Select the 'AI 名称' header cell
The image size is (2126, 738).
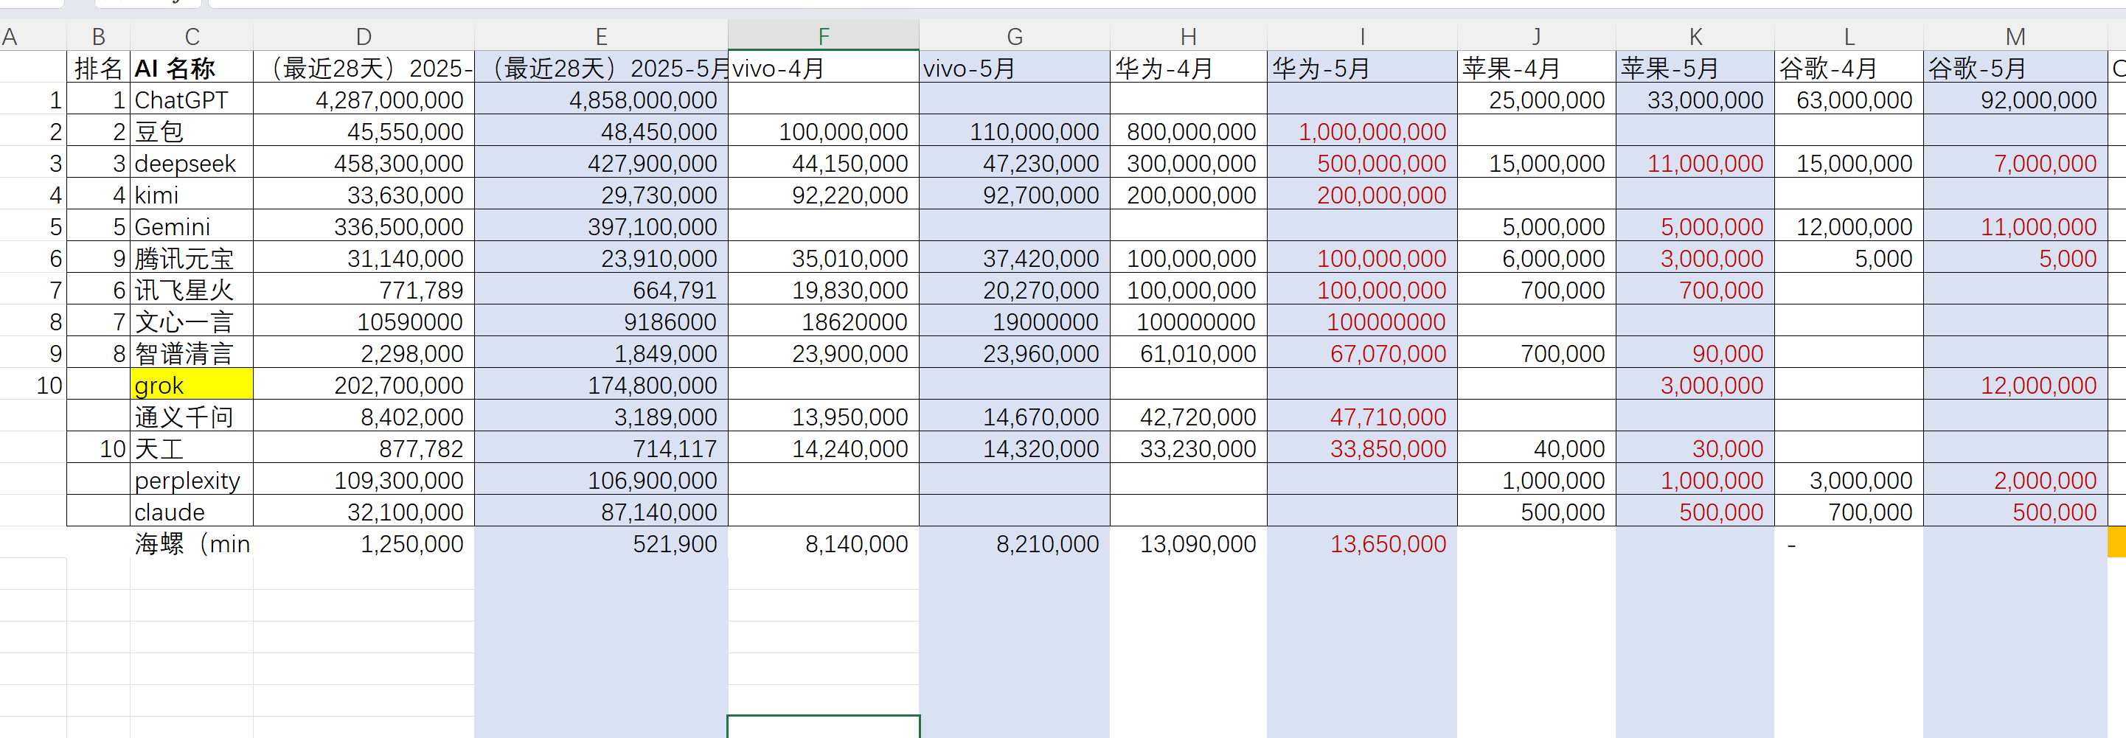pyautogui.click(x=192, y=68)
